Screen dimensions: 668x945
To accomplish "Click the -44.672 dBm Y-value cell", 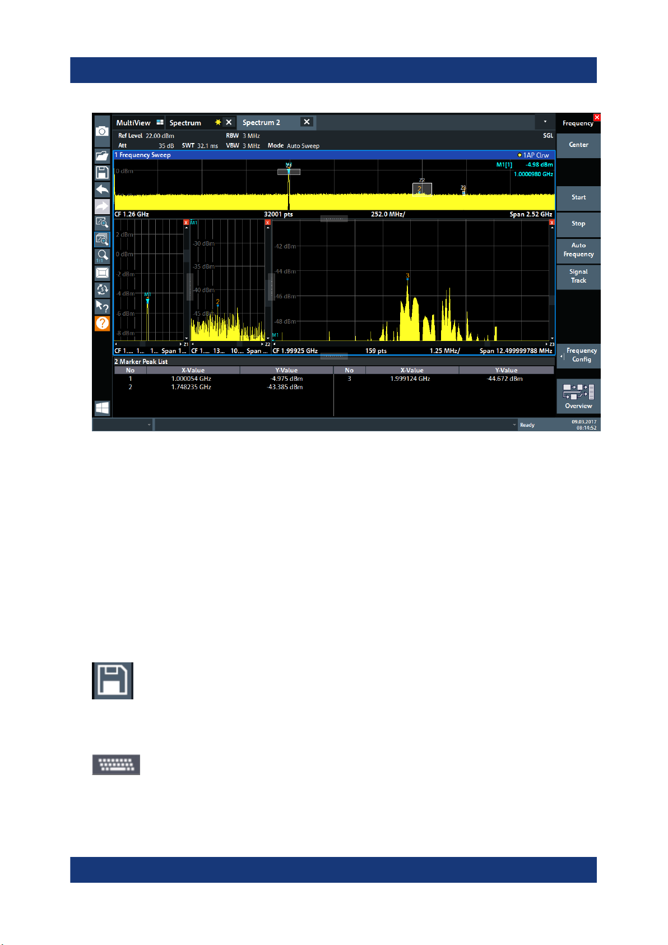I will tap(505, 379).
